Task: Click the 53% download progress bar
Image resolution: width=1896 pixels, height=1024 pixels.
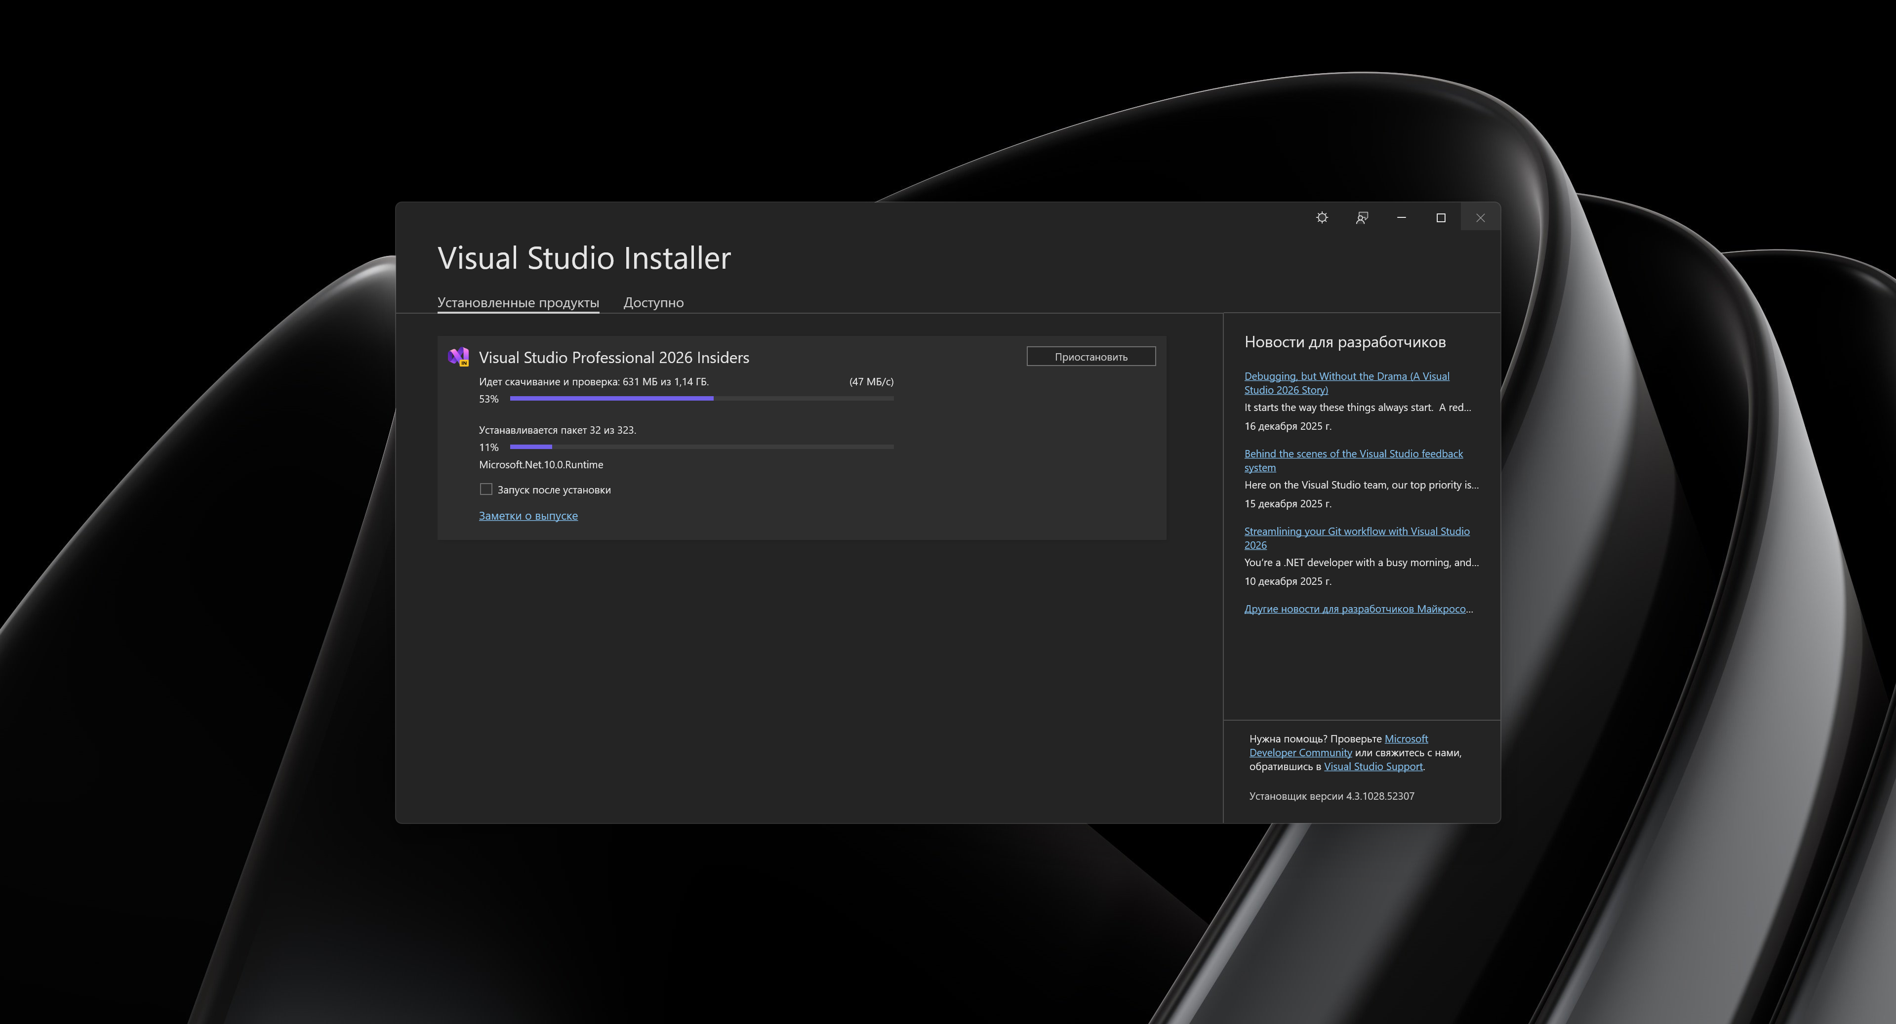Action: (x=701, y=398)
